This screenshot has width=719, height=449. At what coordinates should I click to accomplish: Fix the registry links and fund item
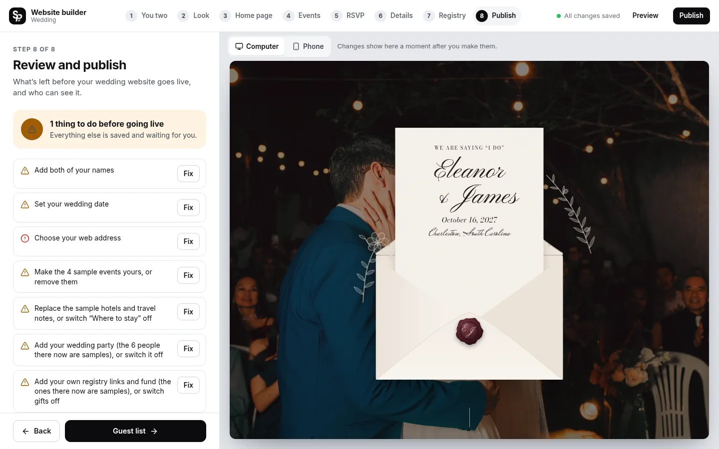[188, 385]
